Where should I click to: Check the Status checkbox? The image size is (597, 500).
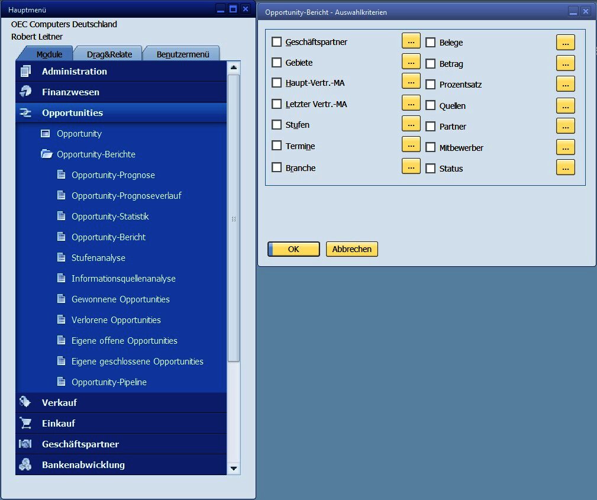click(431, 169)
